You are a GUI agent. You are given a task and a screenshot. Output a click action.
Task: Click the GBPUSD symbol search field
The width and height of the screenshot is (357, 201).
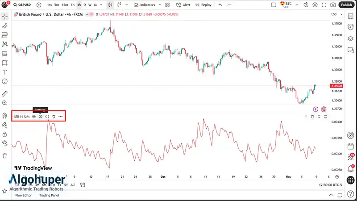tap(24, 5)
